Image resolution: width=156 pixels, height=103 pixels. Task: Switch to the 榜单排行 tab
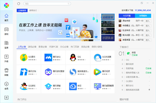point(33,10)
